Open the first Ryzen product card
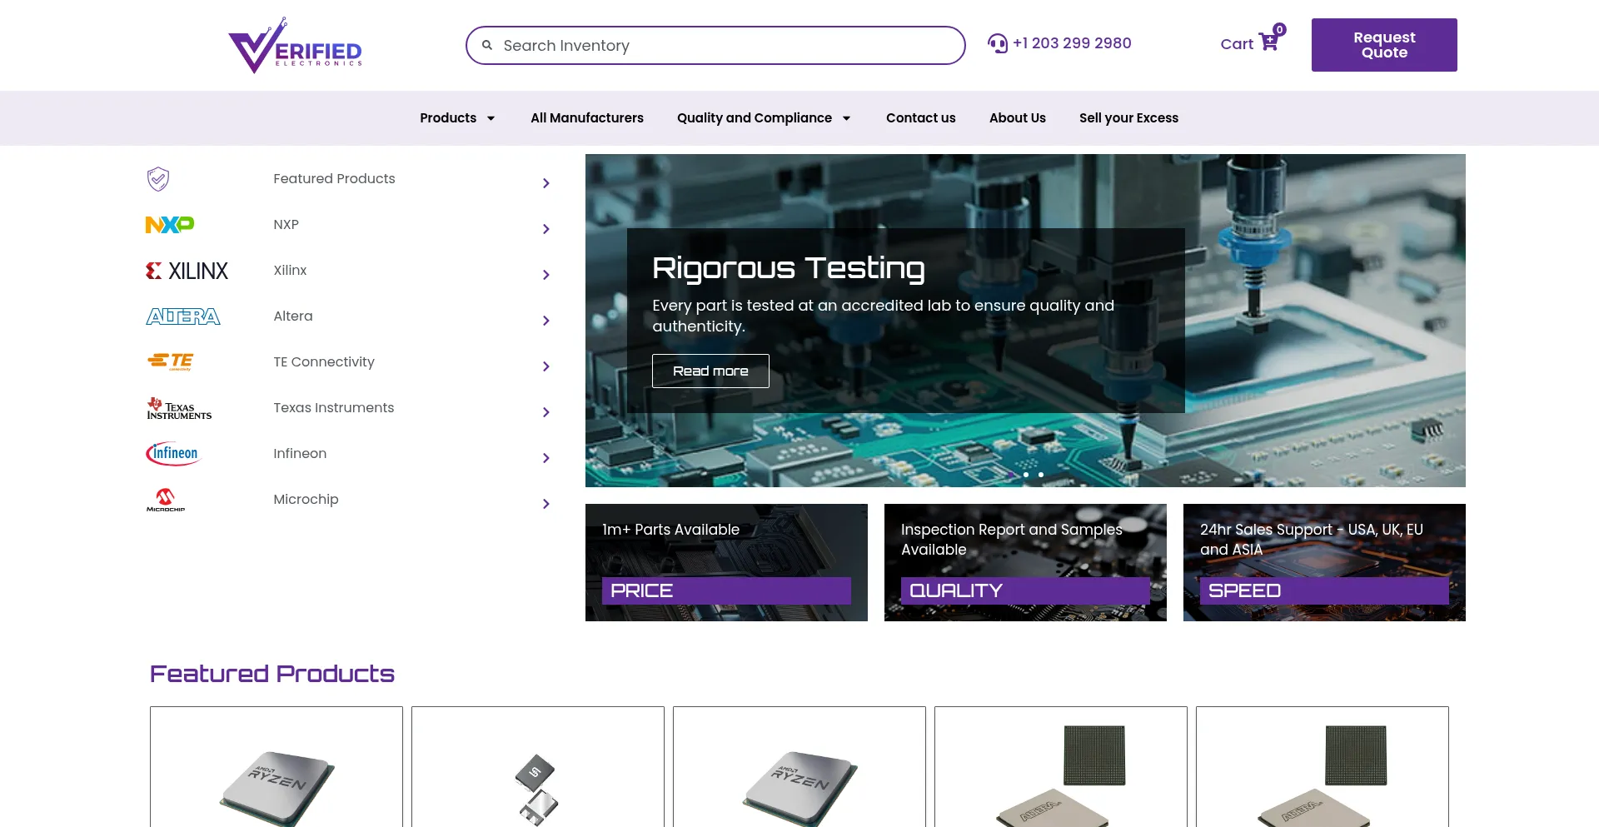Image resolution: width=1599 pixels, height=827 pixels. tap(276, 767)
